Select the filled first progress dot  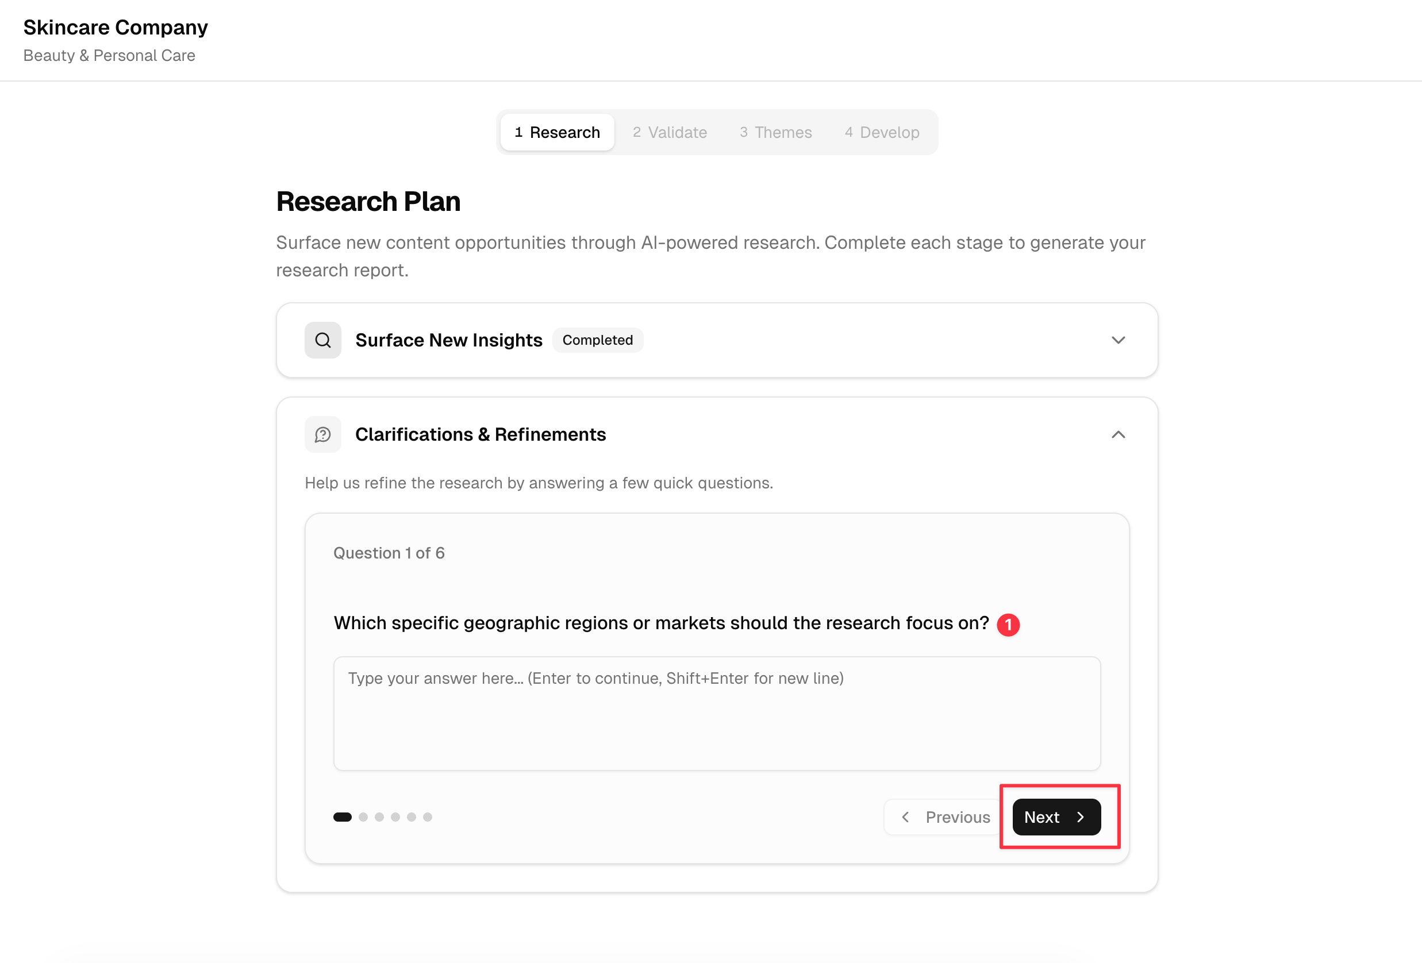click(x=342, y=817)
